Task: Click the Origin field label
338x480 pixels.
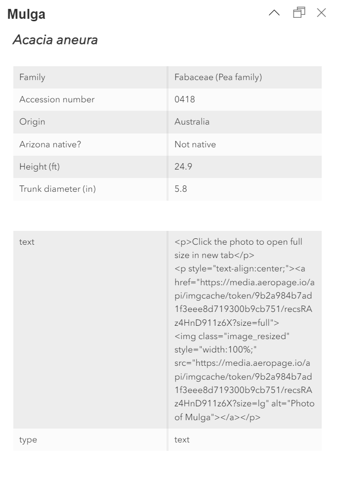Action: click(32, 122)
